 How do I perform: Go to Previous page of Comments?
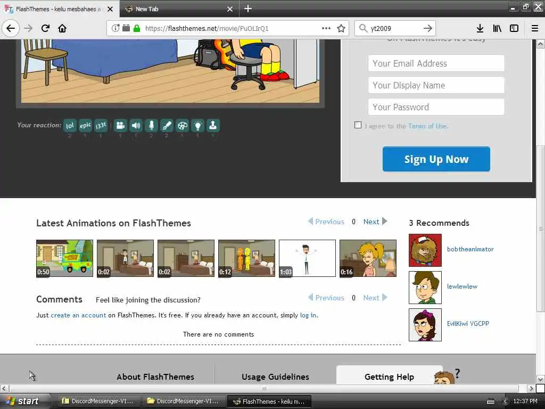click(326, 298)
